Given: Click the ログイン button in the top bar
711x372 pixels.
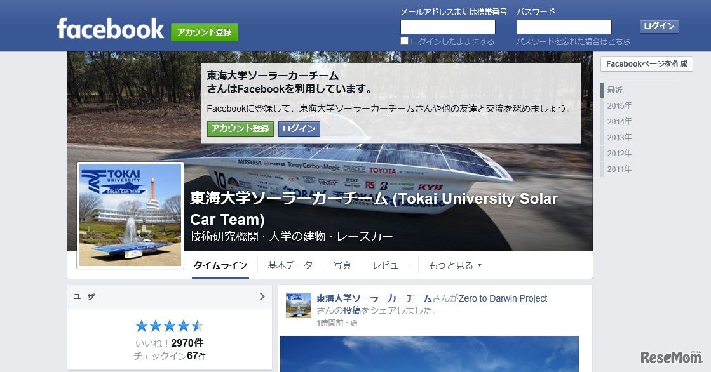Looking at the screenshot, I should coord(659,26).
